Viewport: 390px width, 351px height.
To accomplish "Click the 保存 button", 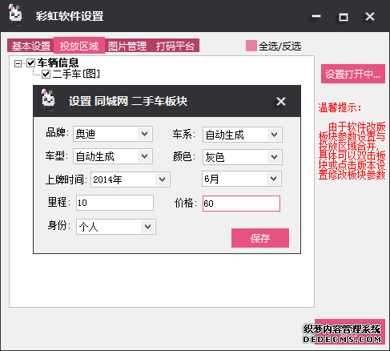I will coord(260,238).
